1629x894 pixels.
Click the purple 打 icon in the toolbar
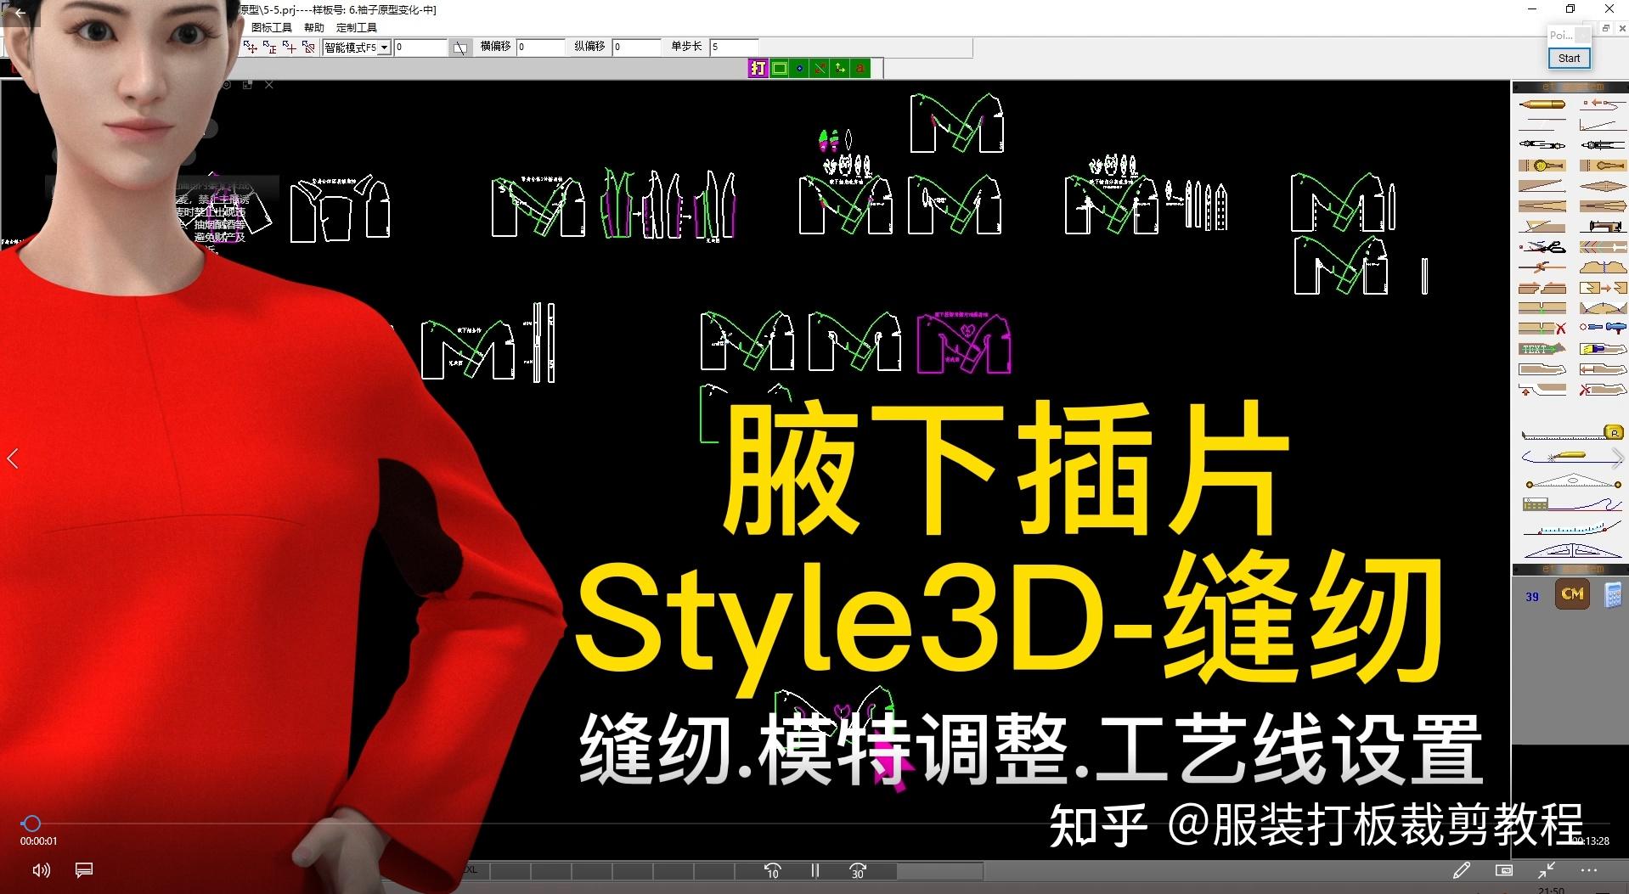758,68
